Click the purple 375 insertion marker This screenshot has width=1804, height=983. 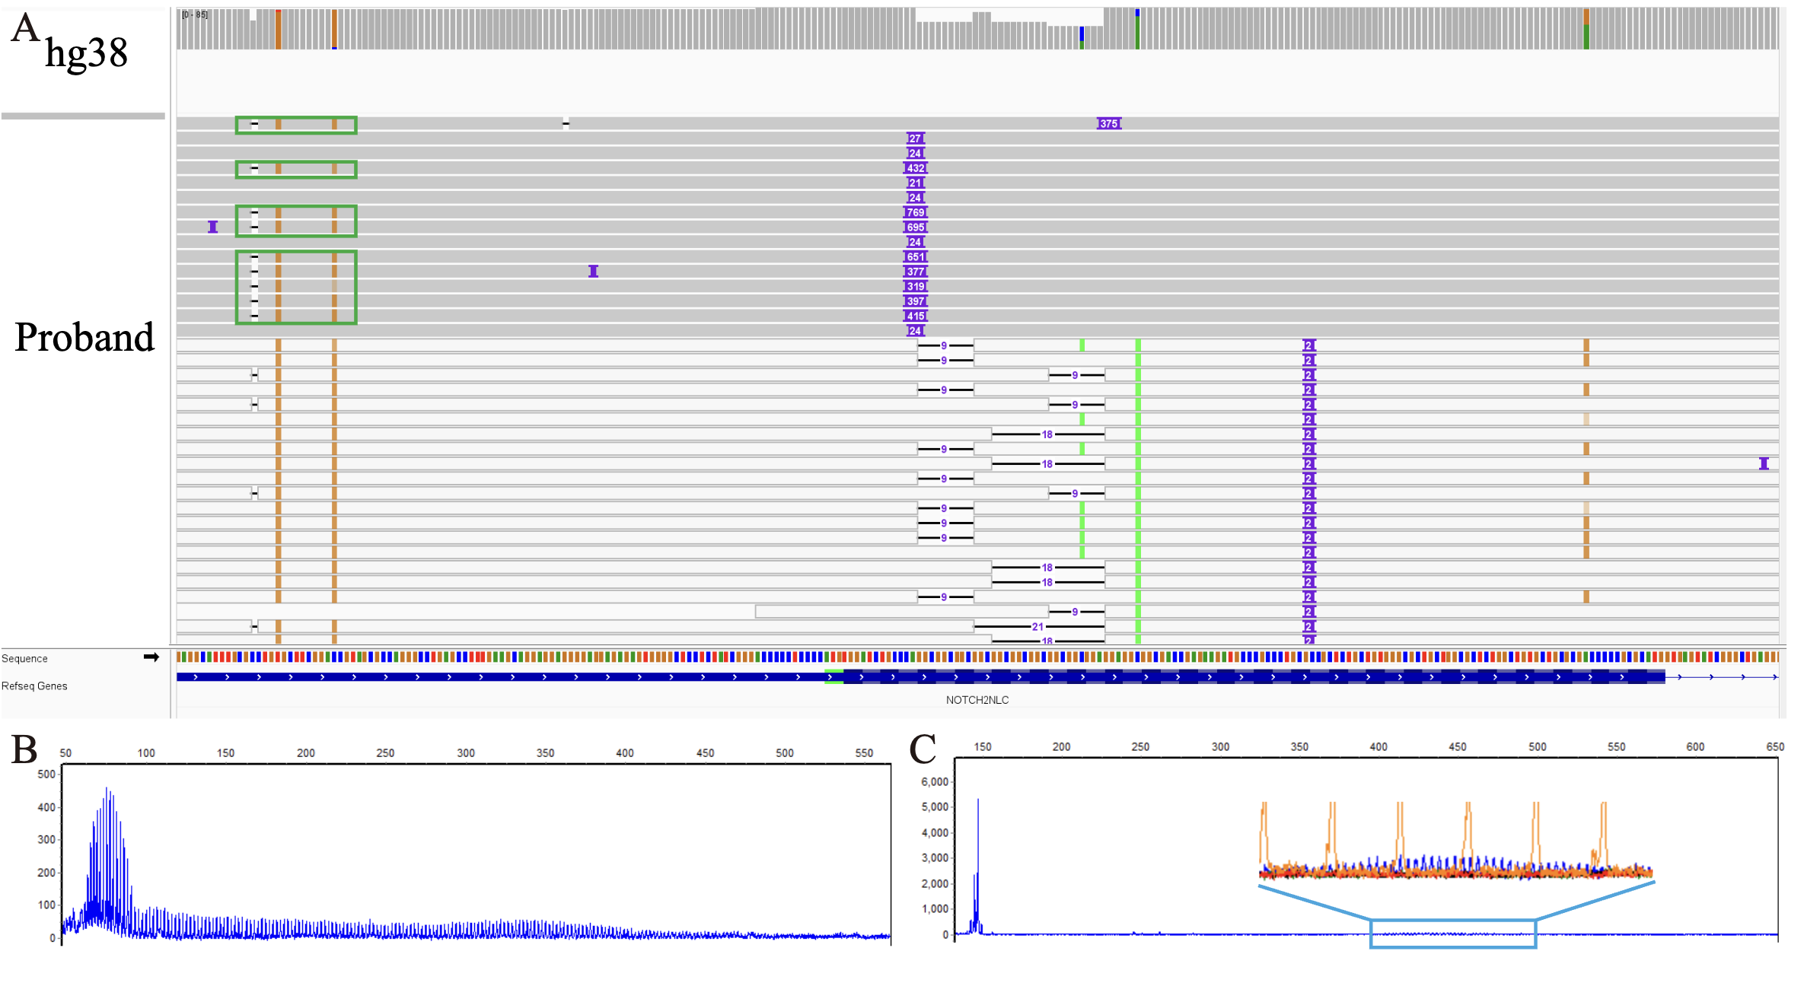click(x=1108, y=124)
